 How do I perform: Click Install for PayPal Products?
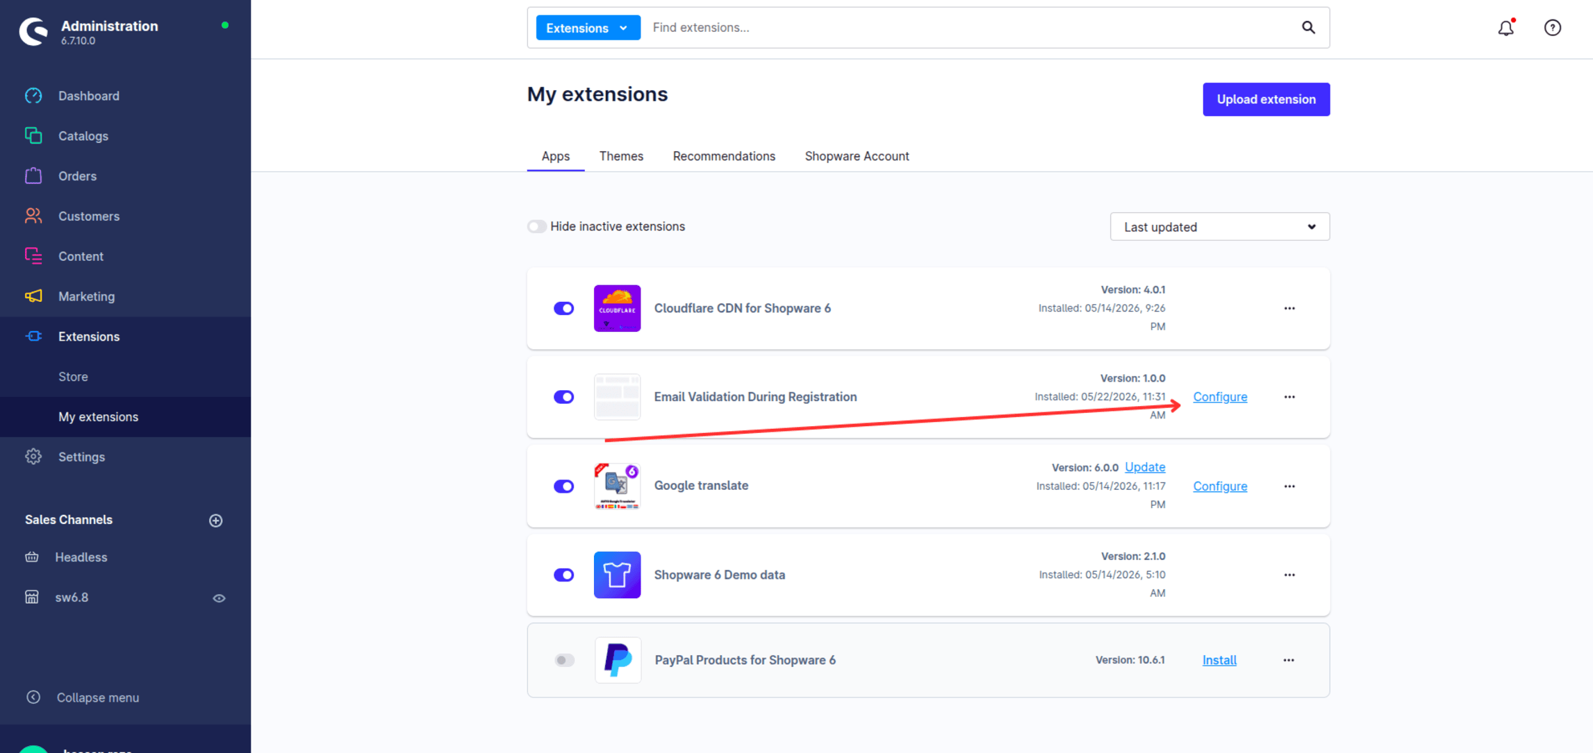(x=1219, y=660)
